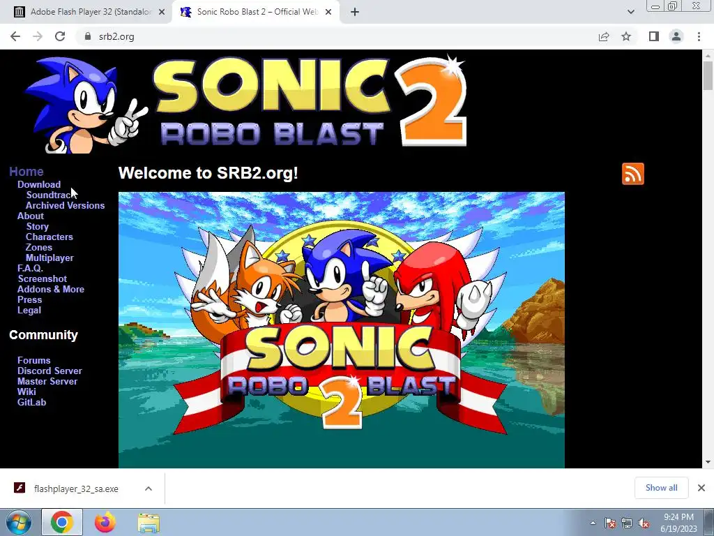Expand the flashplayer download options chevron

149,488
